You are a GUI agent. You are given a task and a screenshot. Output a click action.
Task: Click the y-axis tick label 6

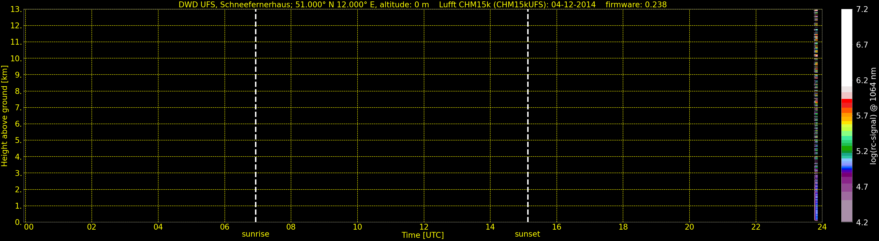pos(18,124)
